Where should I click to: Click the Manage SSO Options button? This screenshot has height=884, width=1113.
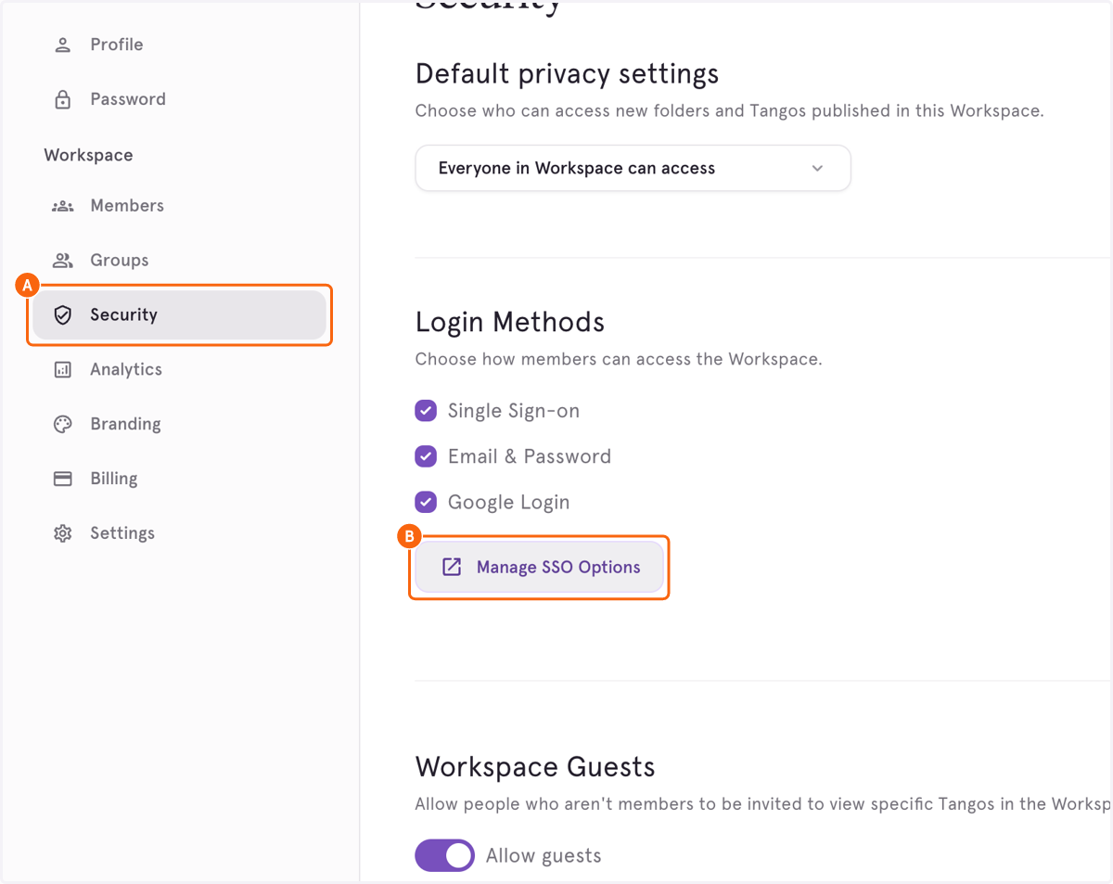click(539, 567)
